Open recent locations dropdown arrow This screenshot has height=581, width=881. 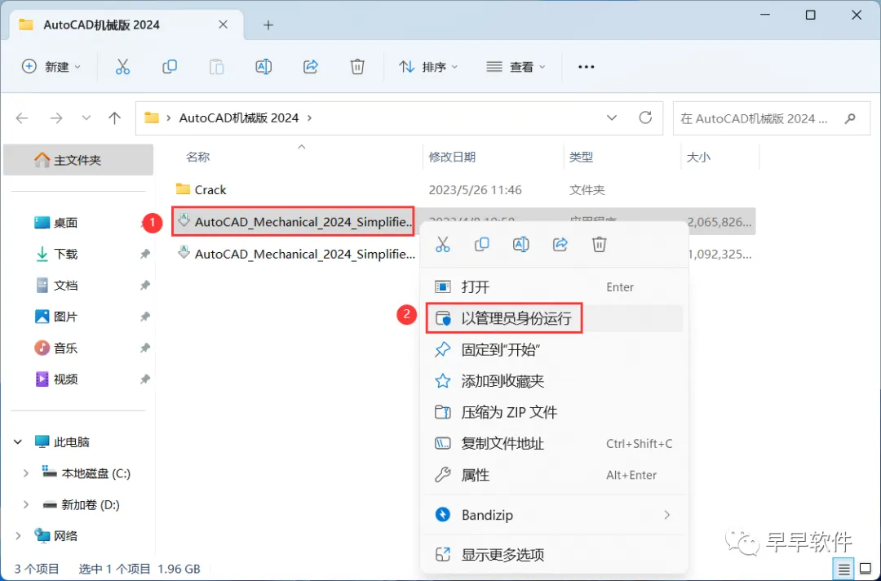point(86,118)
